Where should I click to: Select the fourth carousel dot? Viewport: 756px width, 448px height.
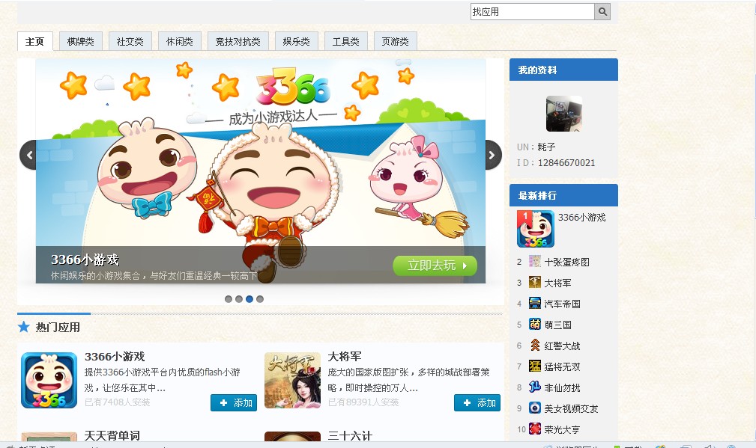[x=260, y=299]
